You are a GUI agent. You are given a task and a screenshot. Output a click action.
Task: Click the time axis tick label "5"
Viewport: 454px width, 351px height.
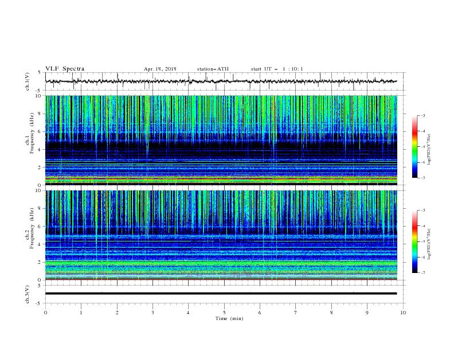point(224,313)
